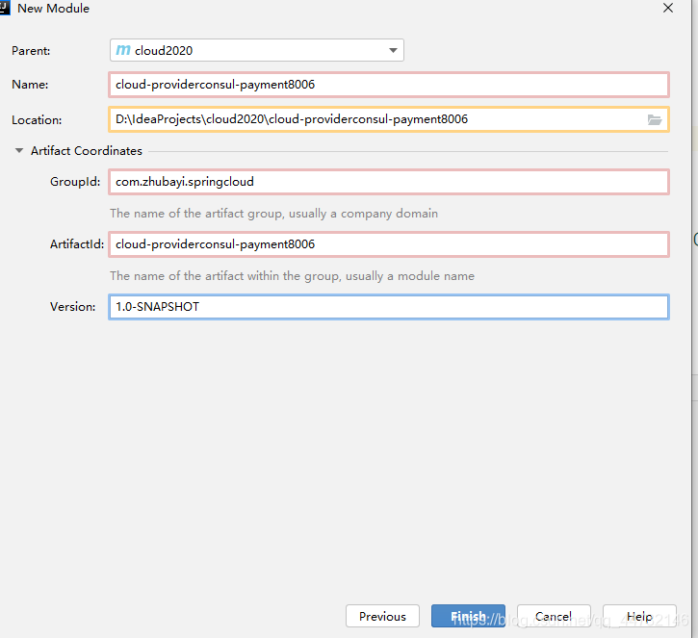Collapse the Artifact Coordinates section
This screenshot has height=638, width=698.
(x=19, y=150)
